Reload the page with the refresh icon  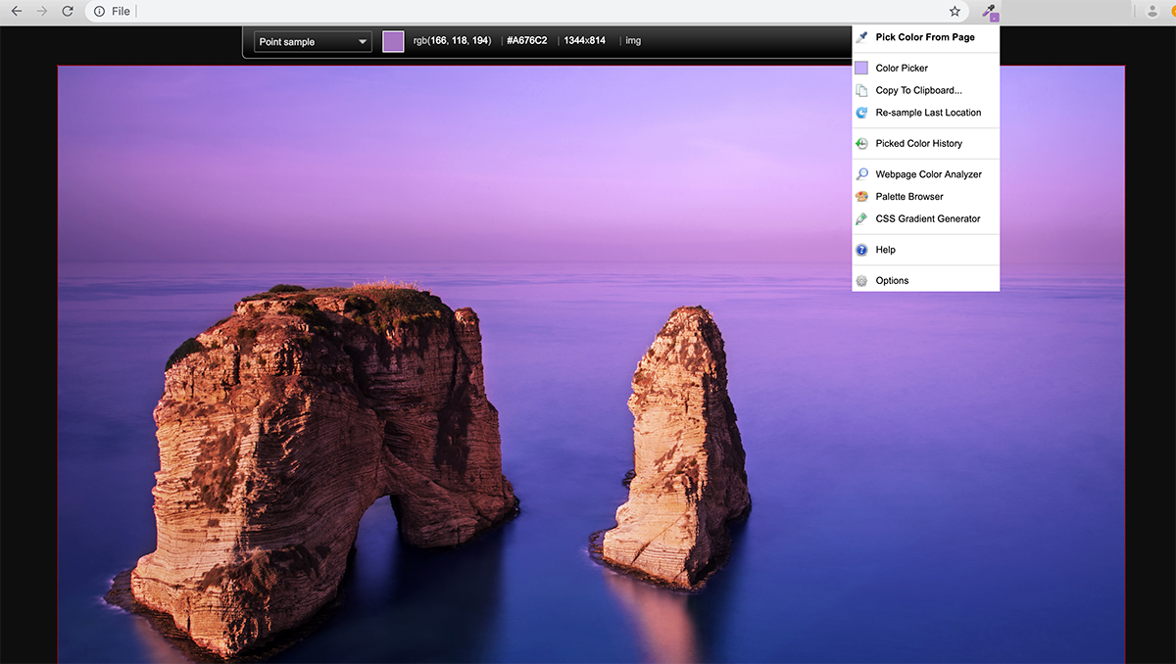click(66, 11)
